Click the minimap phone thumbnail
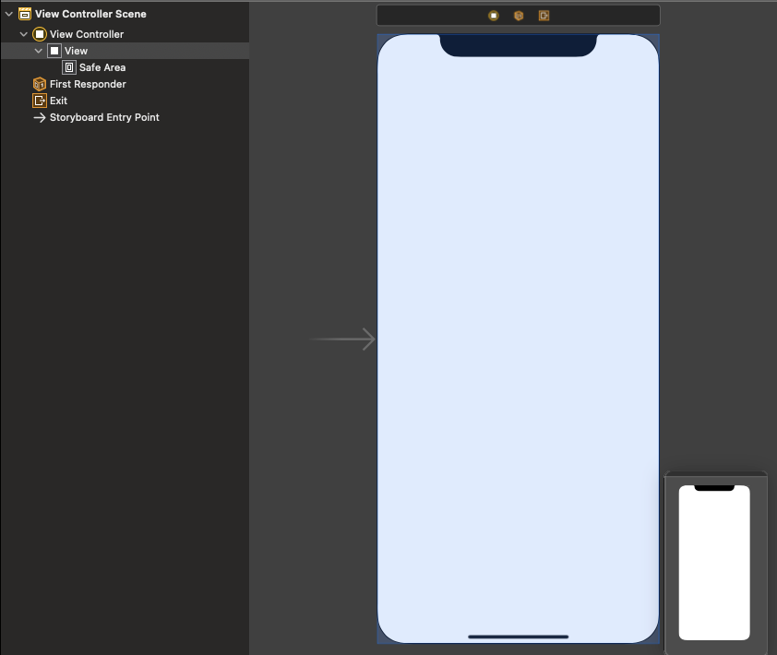 click(x=714, y=563)
